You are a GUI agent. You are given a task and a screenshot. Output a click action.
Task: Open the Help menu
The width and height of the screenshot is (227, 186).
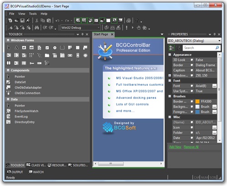point(44,14)
